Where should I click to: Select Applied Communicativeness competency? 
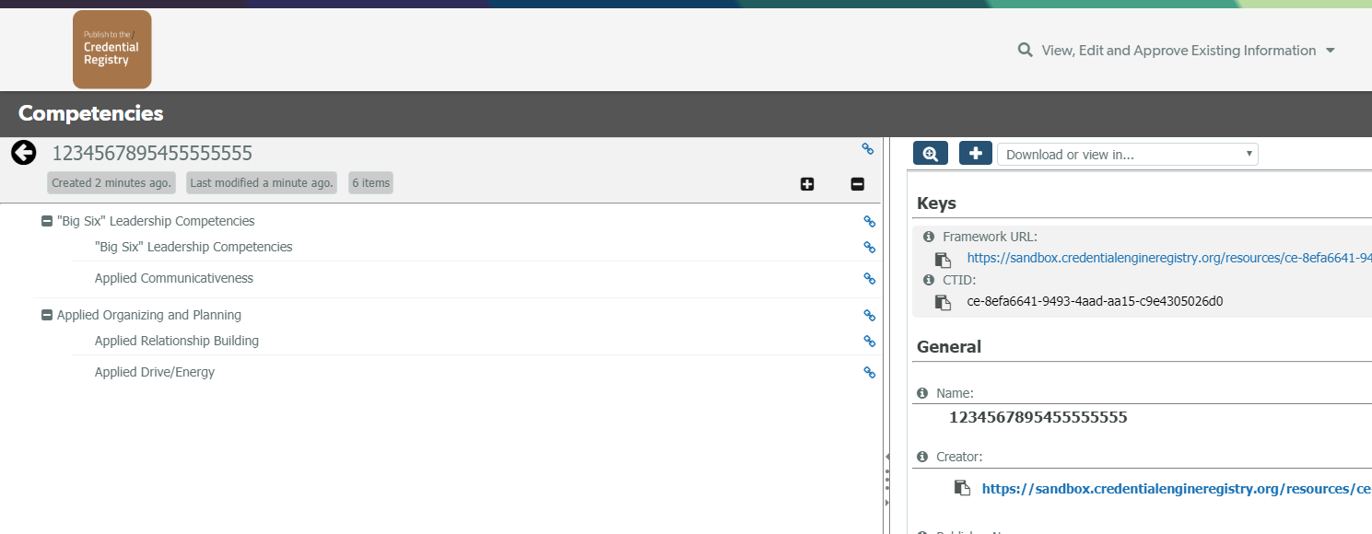(x=174, y=278)
